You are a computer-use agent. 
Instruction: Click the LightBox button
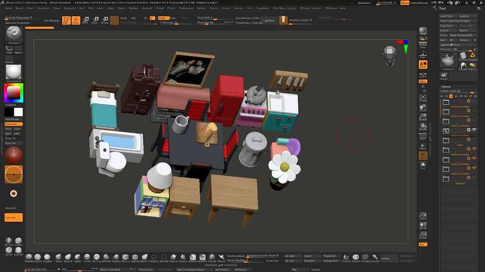pyautogui.click(x=269, y=21)
